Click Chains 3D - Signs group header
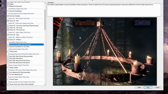Image resolution: width=168 pixels, height=94 pixels. coord(19,32)
